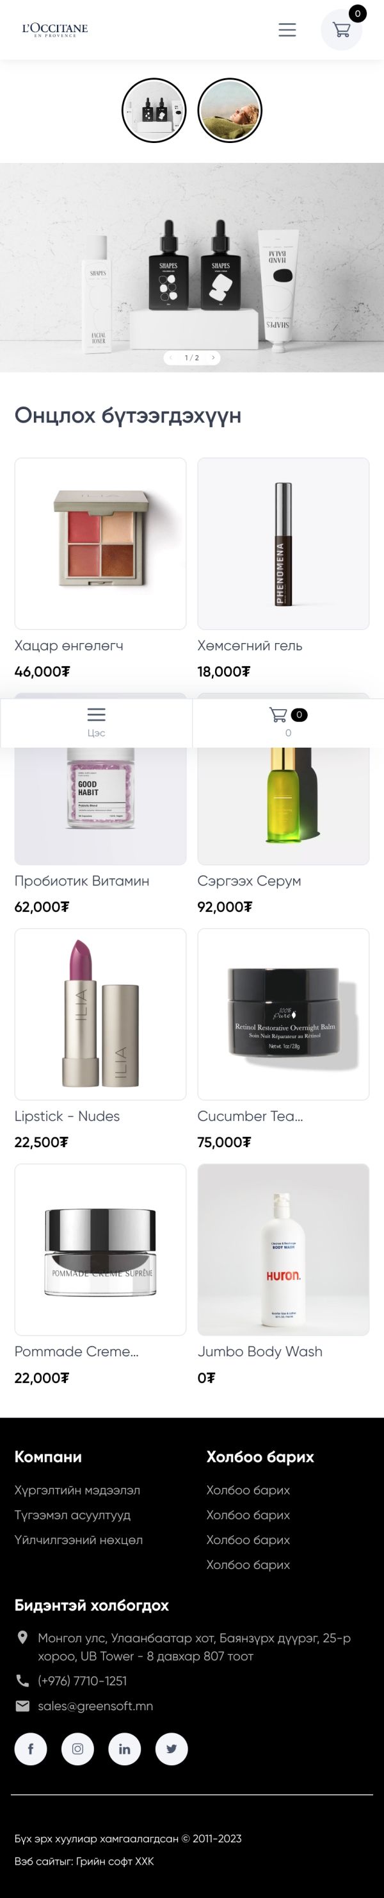The image size is (384, 1898).
Task: Open the Цэс menu tab
Action: coord(97,722)
